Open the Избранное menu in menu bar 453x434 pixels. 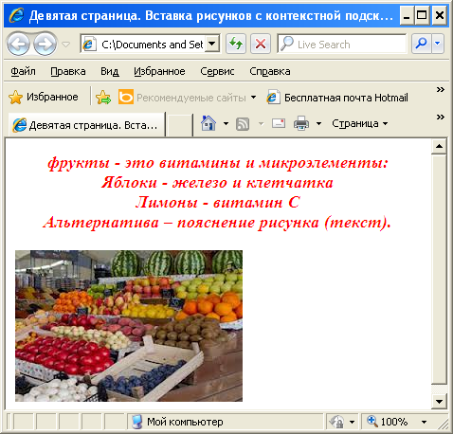tap(159, 71)
